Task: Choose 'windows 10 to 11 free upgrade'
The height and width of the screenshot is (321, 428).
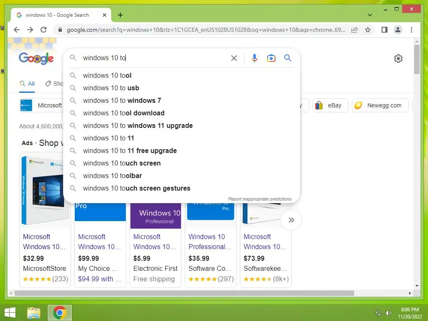Action: (181, 150)
